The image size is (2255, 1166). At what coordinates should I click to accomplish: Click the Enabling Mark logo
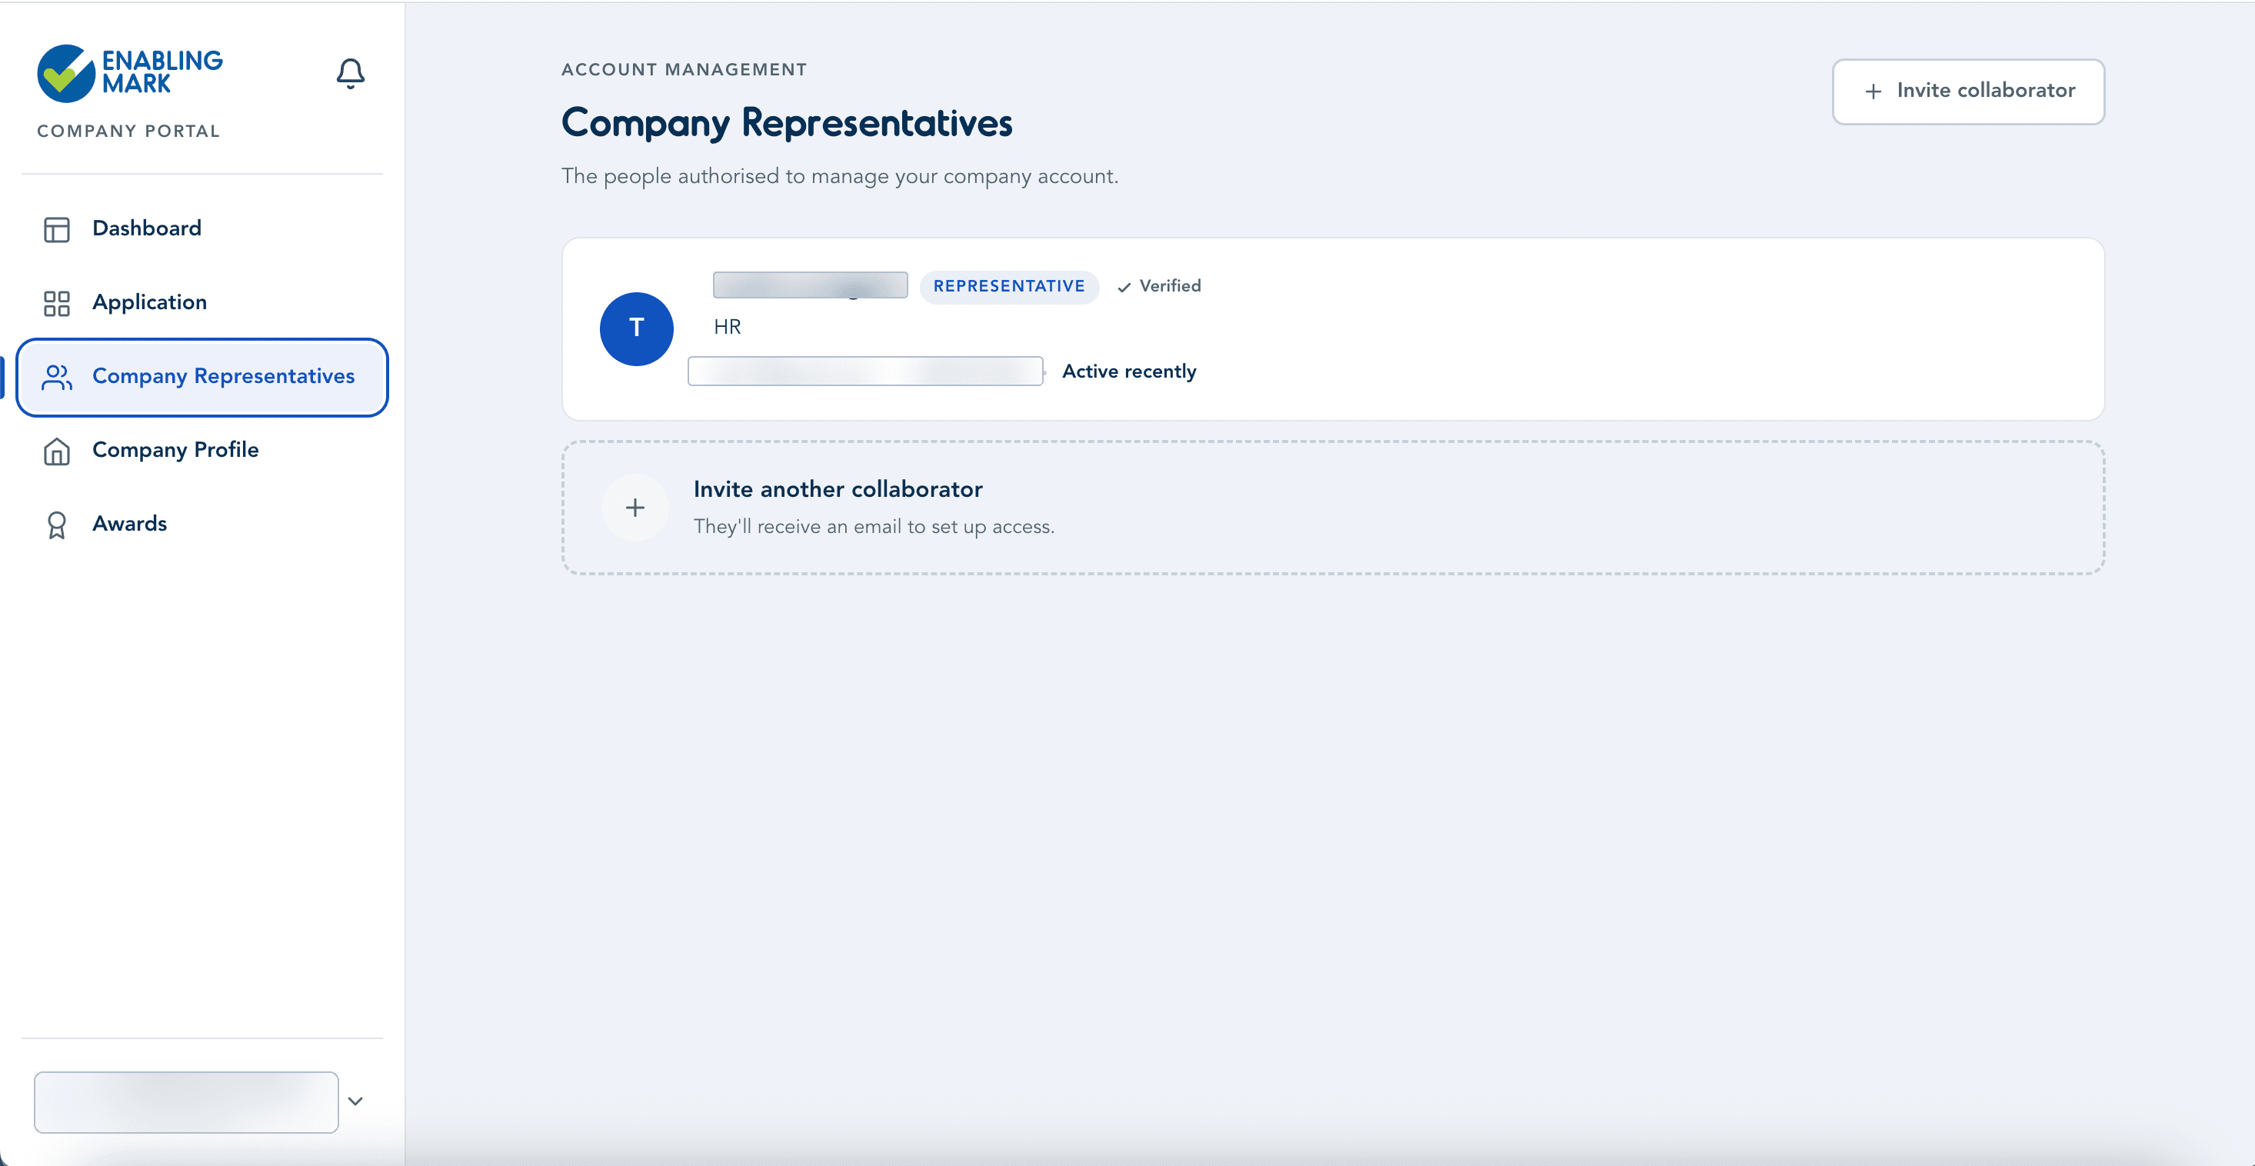tap(129, 72)
